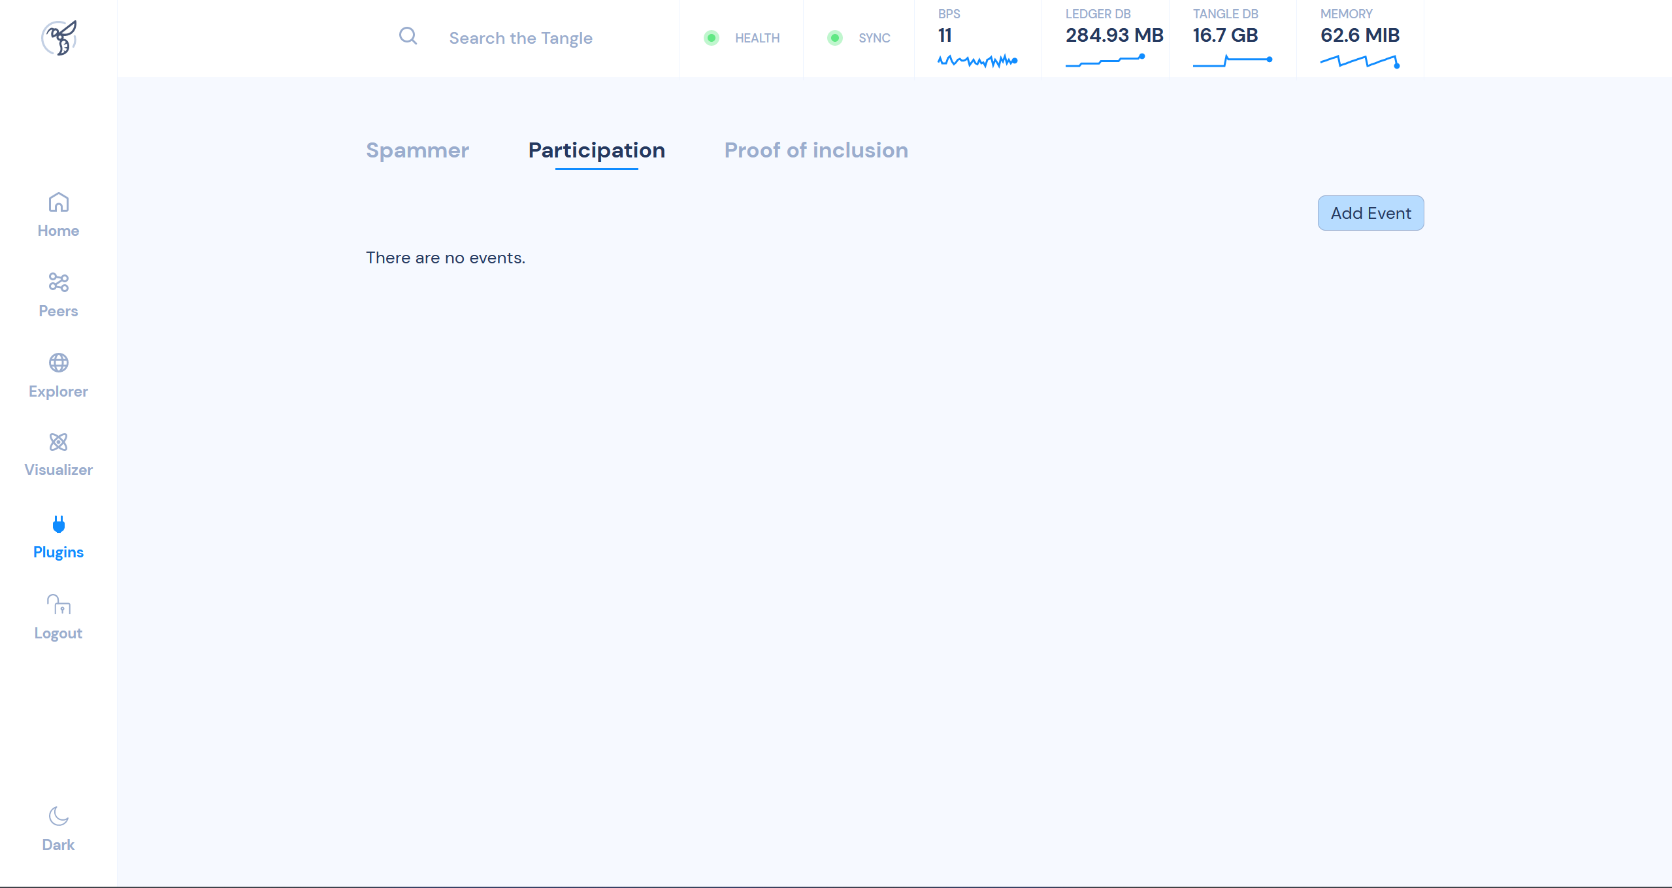Viewport: 1672px width, 888px height.
Task: Open the Peers page icon
Action: (x=58, y=282)
